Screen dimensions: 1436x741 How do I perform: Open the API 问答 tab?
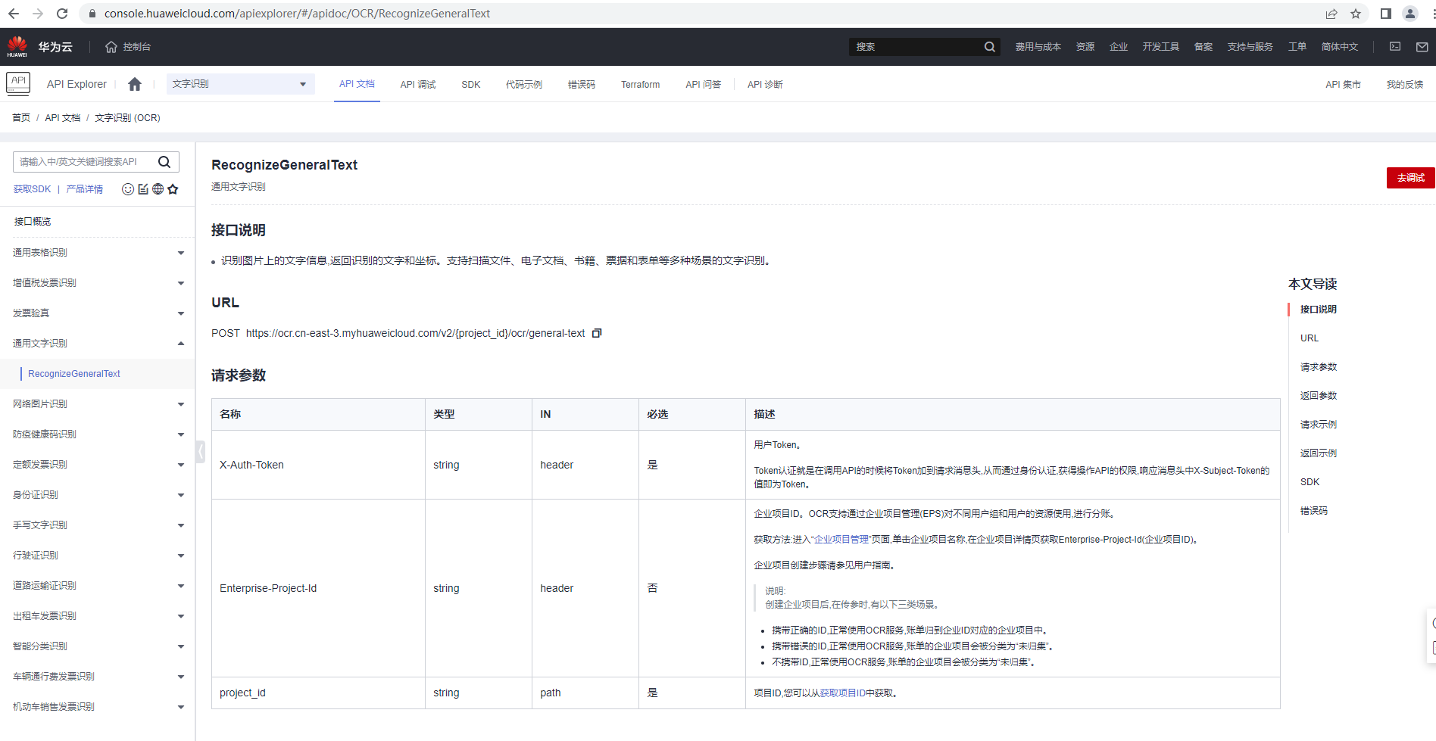coord(704,85)
